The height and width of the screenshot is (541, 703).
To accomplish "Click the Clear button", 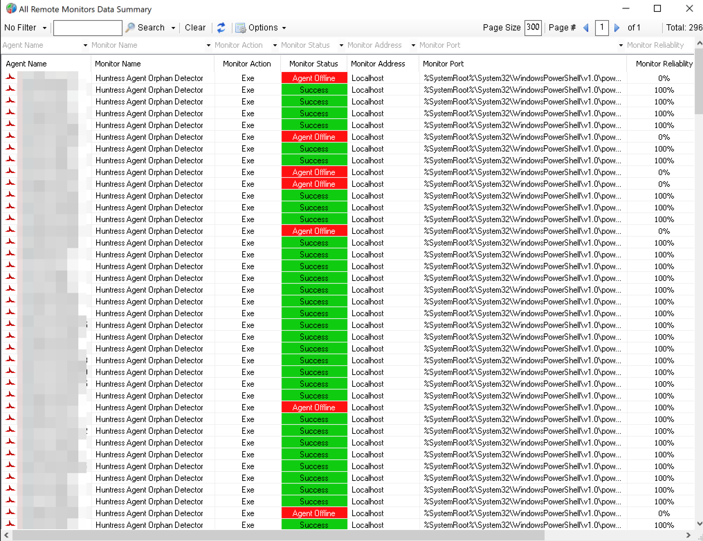I will [195, 28].
